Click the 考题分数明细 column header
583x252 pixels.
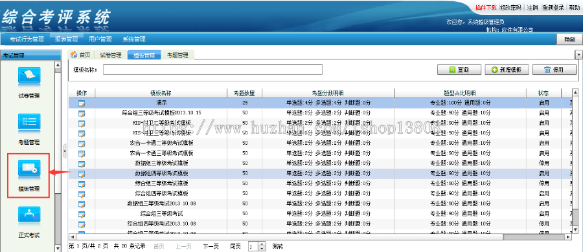[328, 93]
